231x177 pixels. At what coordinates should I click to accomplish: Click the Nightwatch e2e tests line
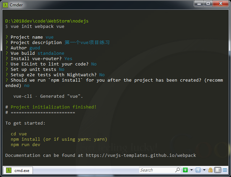click(x=55, y=75)
